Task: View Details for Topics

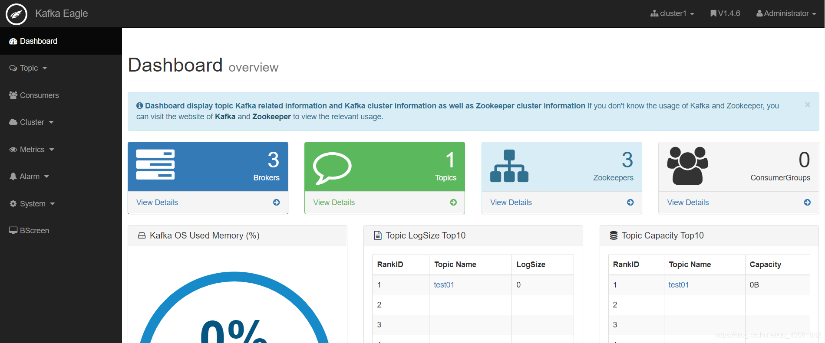Action: tap(334, 203)
